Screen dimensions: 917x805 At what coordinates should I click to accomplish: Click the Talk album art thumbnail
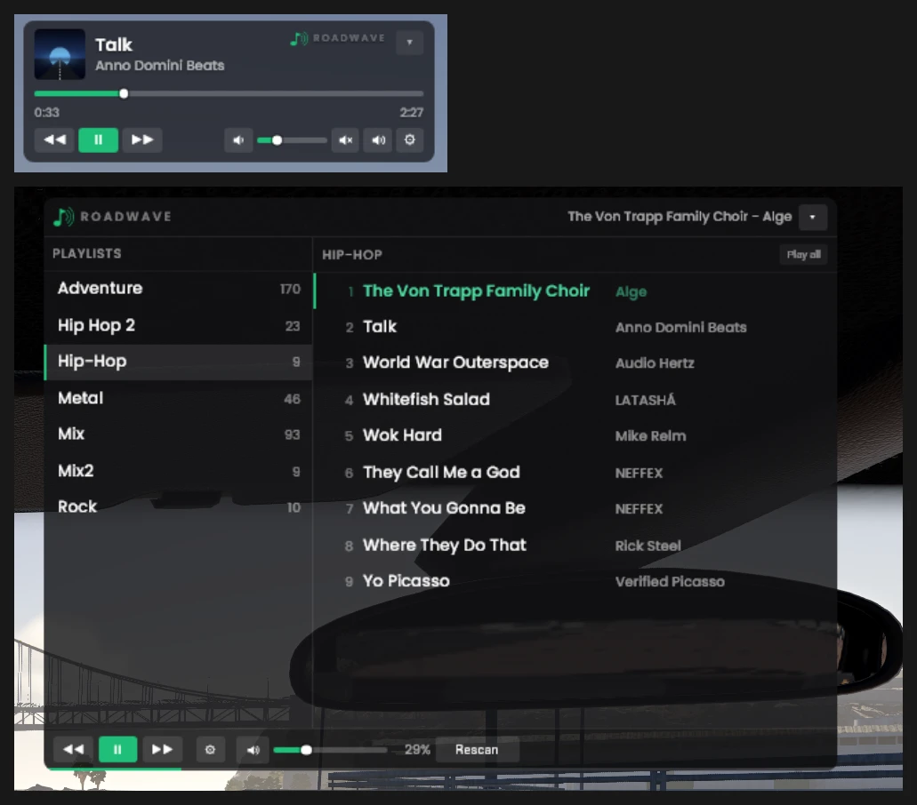(60, 54)
